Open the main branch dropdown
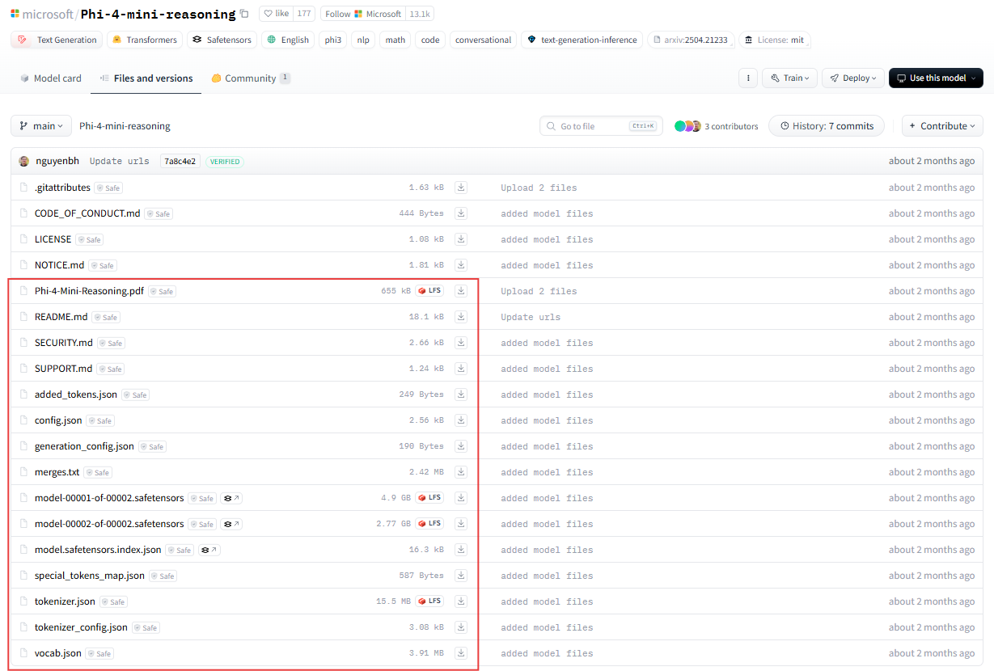This screenshot has height=671, width=994. tap(41, 126)
